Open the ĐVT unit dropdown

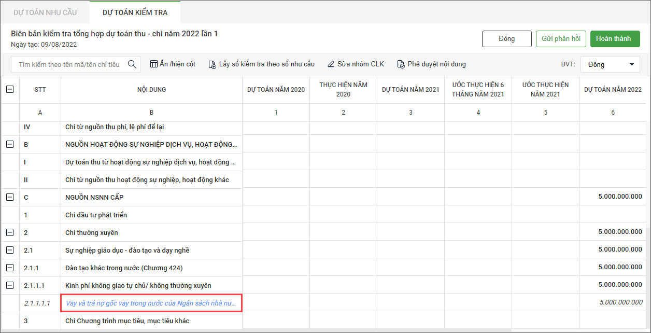[610, 64]
